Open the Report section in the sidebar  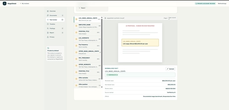pyautogui.click(x=55, y=33)
